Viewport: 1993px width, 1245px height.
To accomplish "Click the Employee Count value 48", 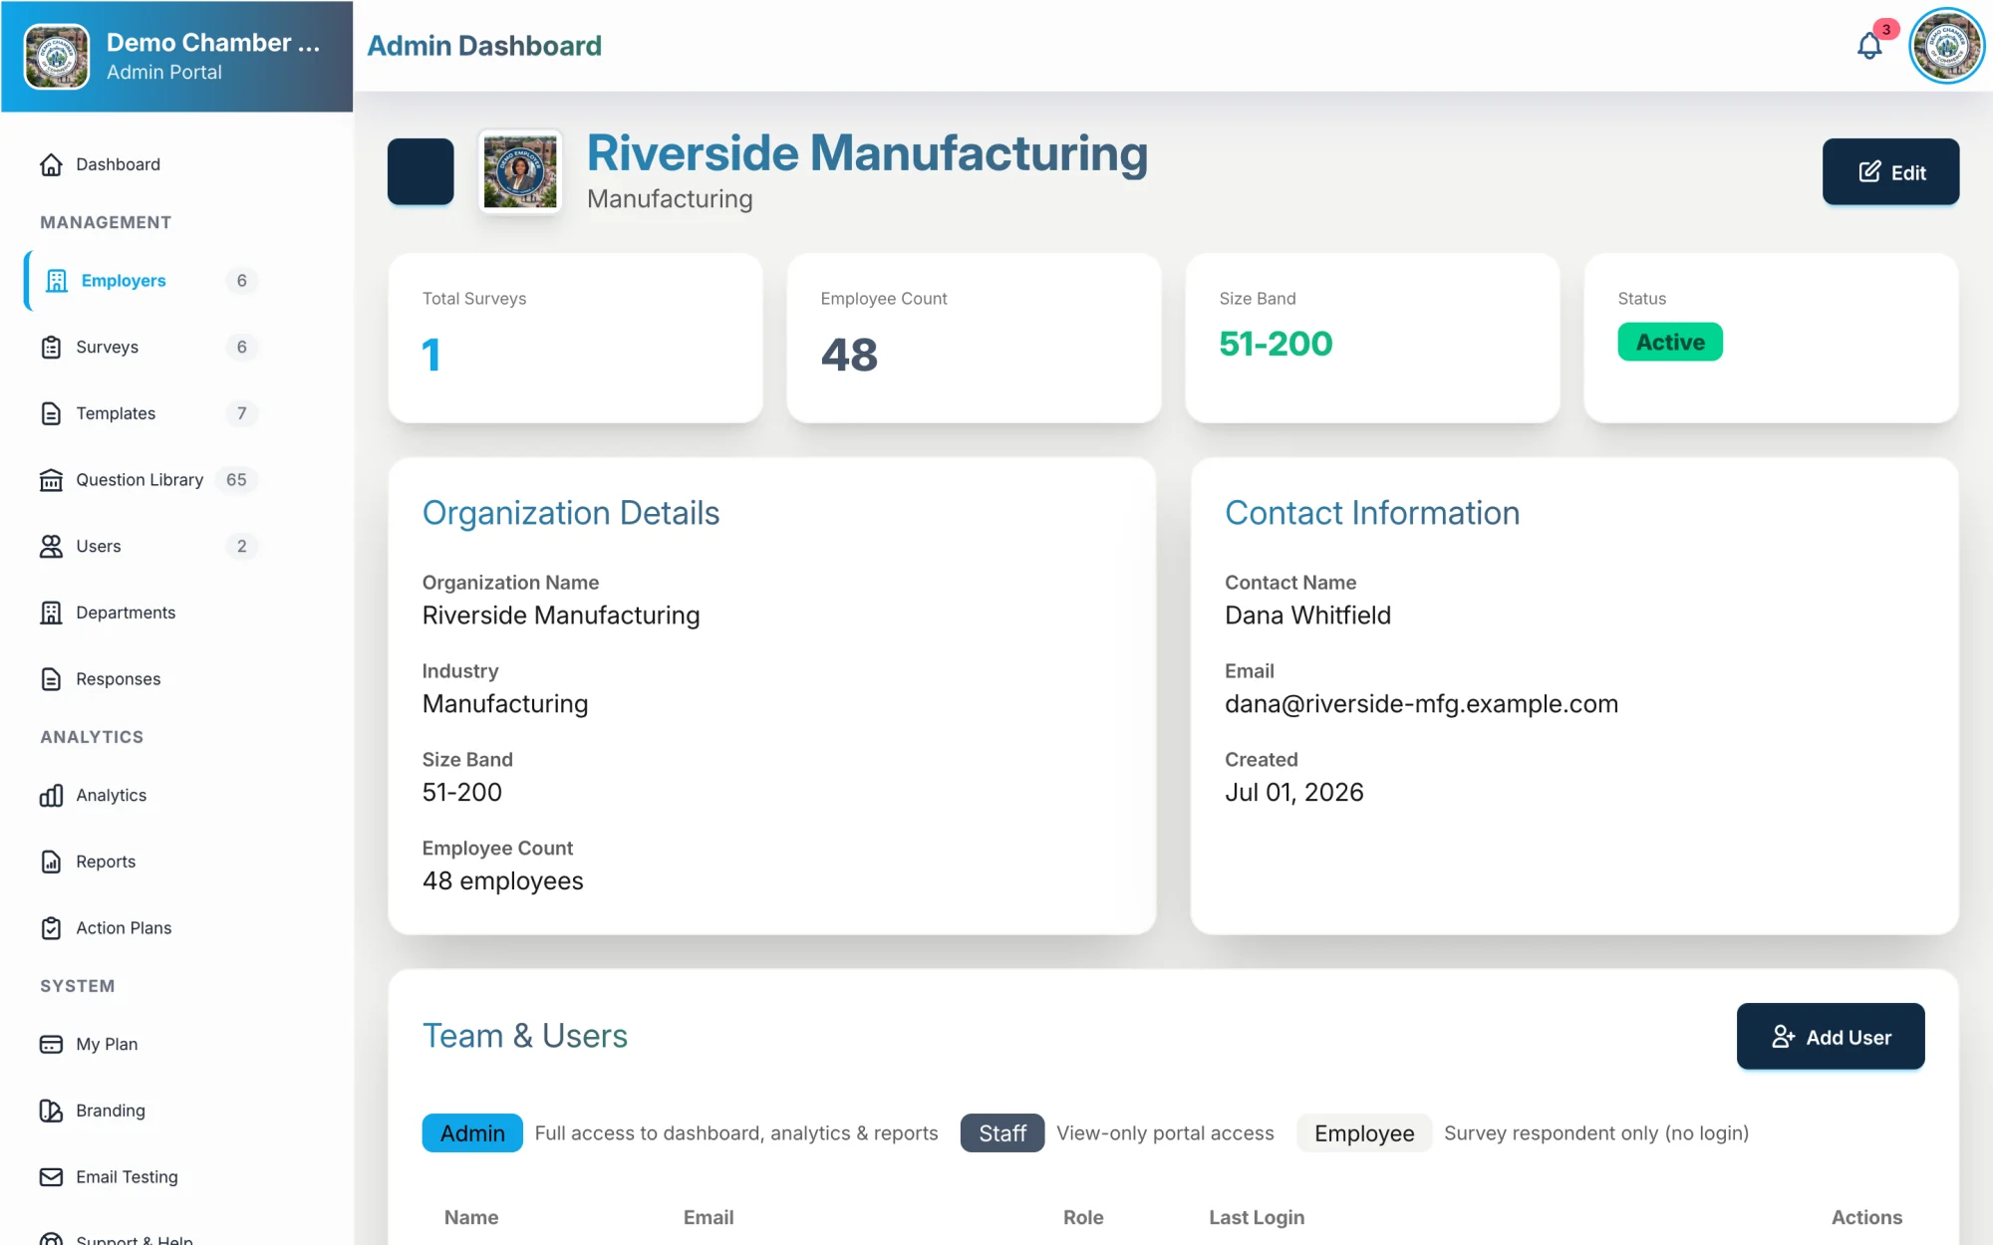I will tap(849, 355).
